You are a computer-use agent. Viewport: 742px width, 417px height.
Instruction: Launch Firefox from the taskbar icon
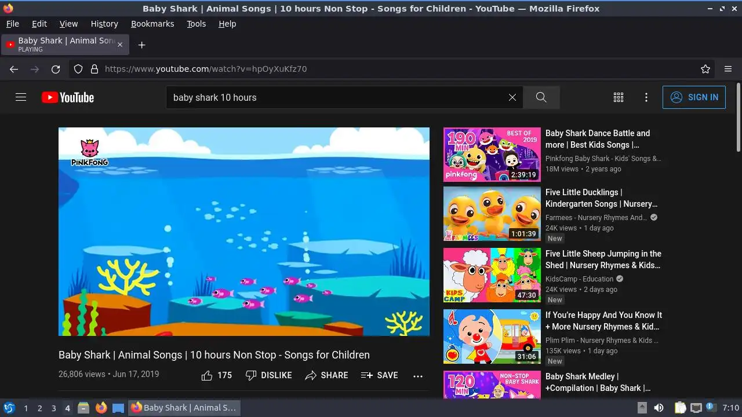click(x=101, y=408)
